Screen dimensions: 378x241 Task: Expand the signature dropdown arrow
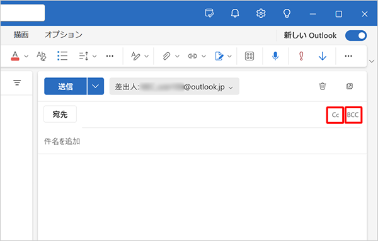point(229,57)
